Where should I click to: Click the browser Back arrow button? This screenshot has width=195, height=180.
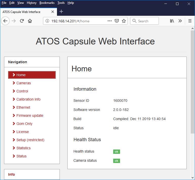point(5,21)
